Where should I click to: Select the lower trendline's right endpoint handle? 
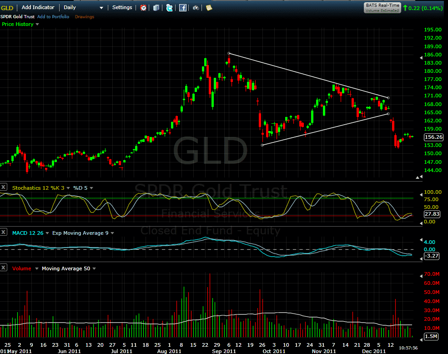click(388, 114)
